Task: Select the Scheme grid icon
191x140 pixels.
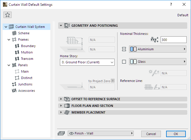Action: click(14, 33)
